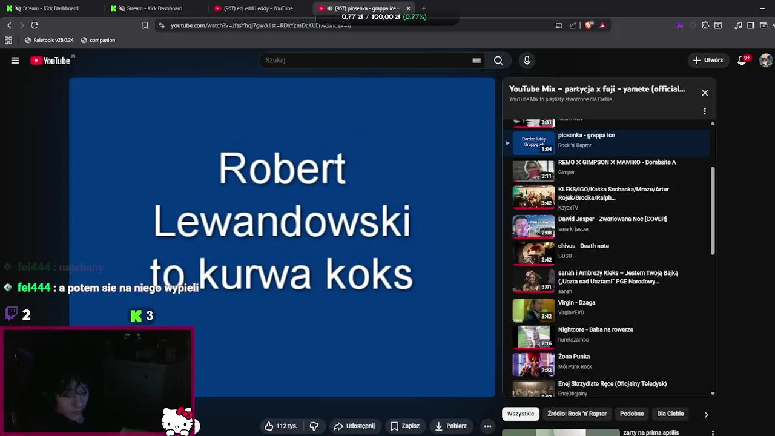This screenshot has width=775, height=436.
Task: Click the search magnifier button
Action: click(498, 61)
